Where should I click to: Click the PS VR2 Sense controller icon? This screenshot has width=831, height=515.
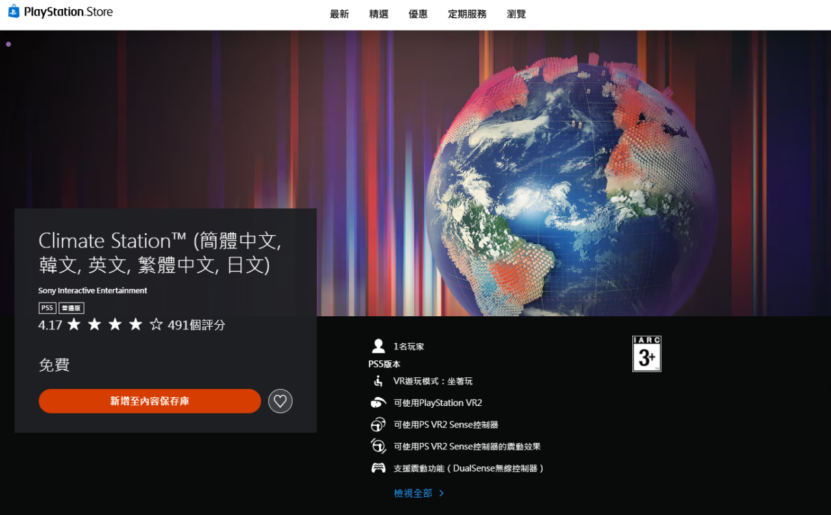(x=378, y=425)
